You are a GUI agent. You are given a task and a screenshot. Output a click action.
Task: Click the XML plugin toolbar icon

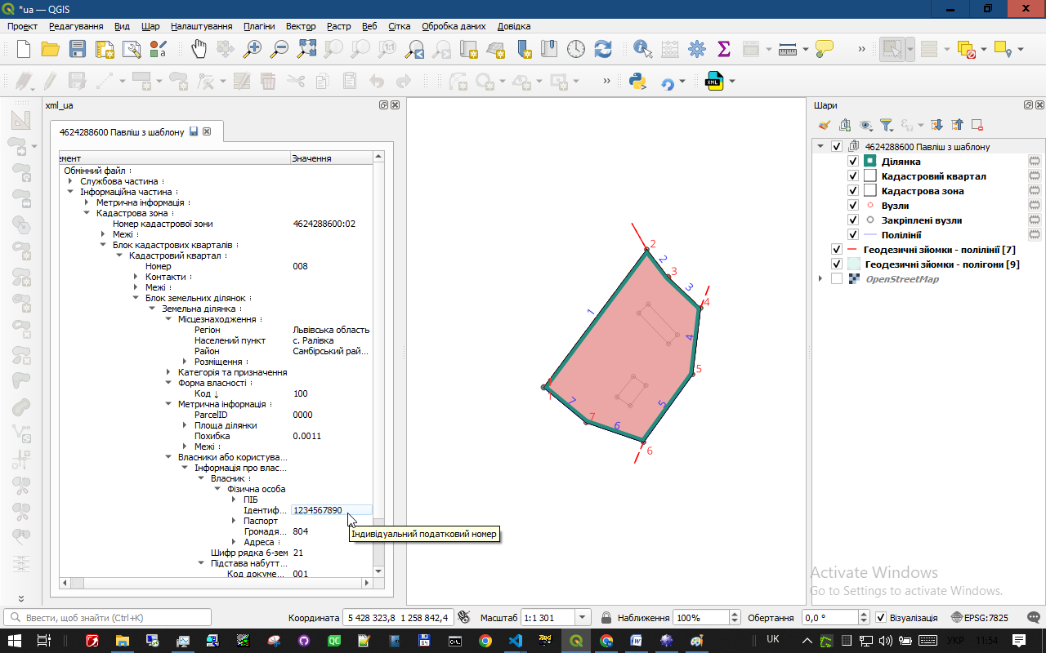(x=715, y=82)
